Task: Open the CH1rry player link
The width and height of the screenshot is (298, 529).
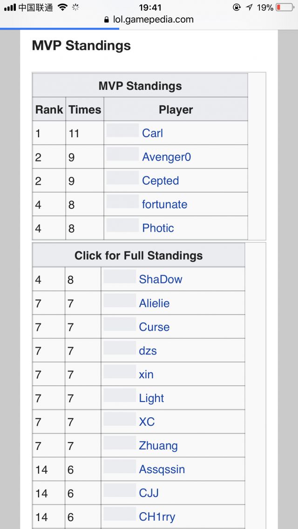Action: [157, 517]
